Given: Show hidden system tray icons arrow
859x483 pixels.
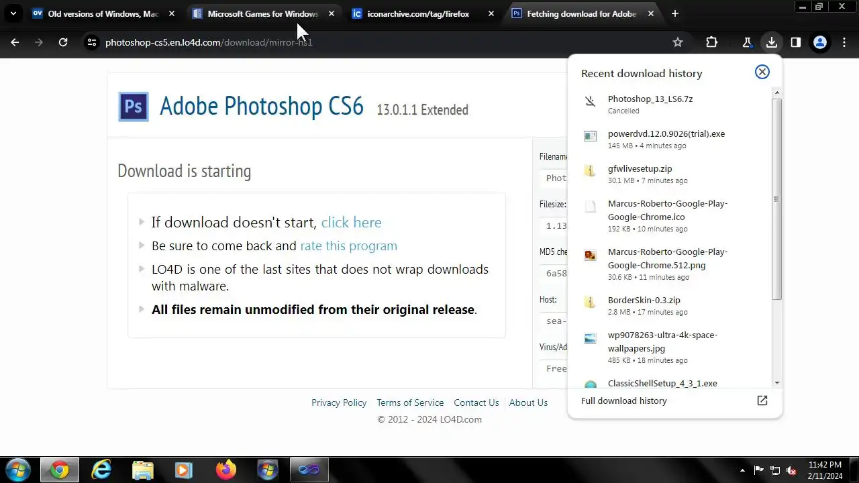Looking at the screenshot, I should (x=742, y=470).
